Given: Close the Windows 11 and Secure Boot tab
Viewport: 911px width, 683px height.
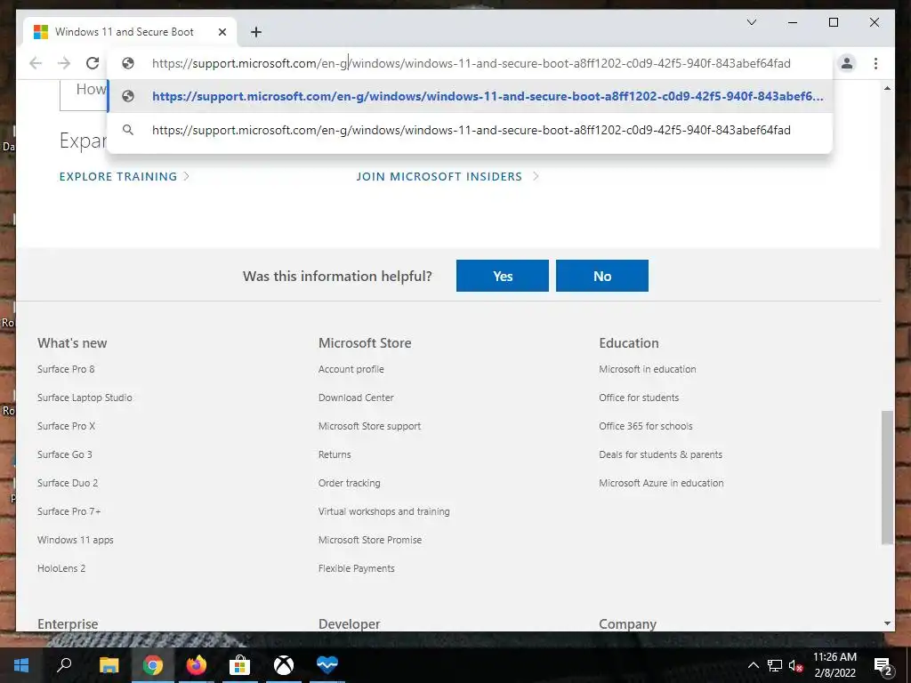Looking at the screenshot, I should pyautogui.click(x=222, y=32).
